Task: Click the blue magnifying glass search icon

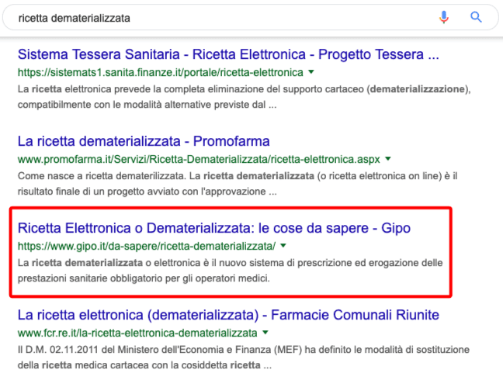Action: point(476,17)
